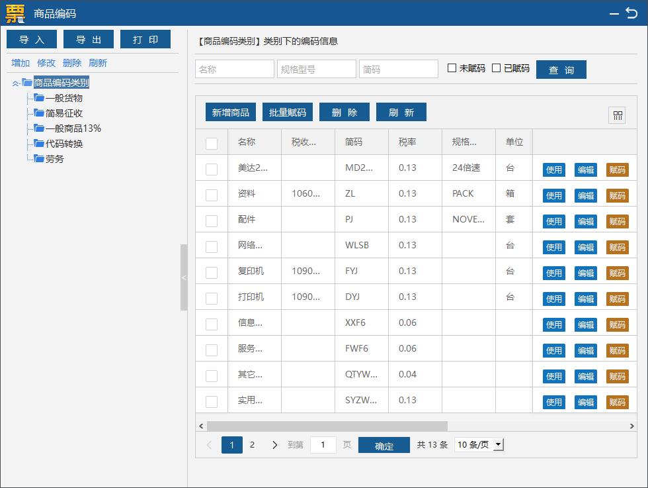Go to page 2 in the pagination bar
The width and height of the screenshot is (648, 488).
[x=252, y=444]
